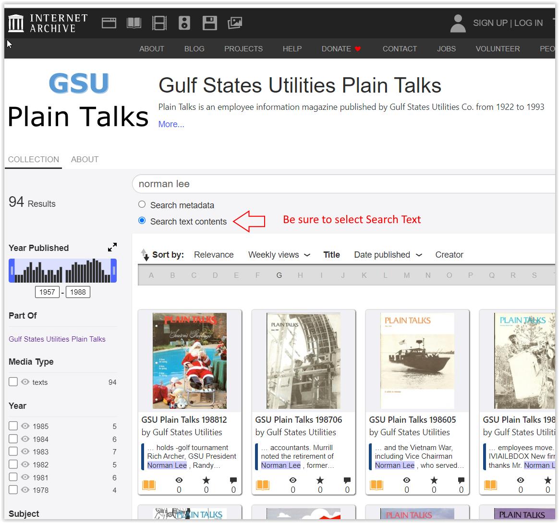Open the Texts book icon in top bar
559x523 pixels.
134,23
